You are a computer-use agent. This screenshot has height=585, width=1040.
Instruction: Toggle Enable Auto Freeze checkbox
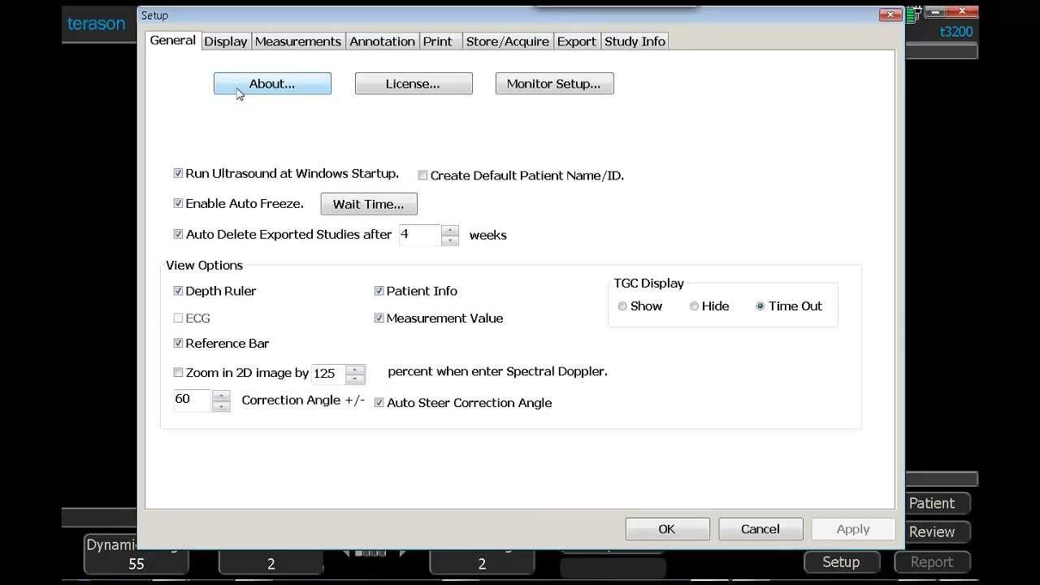pos(179,203)
